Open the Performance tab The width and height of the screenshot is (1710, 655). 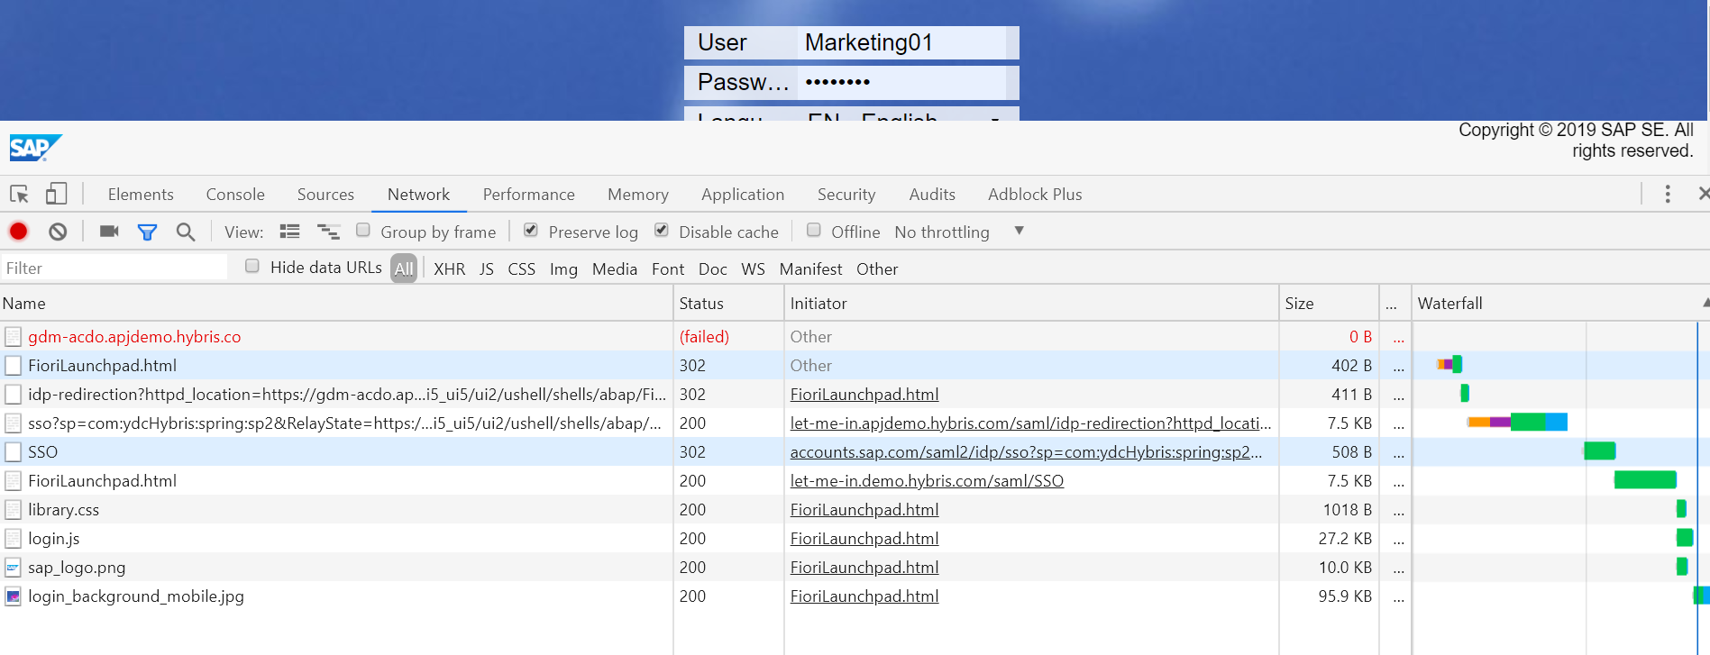tap(529, 194)
